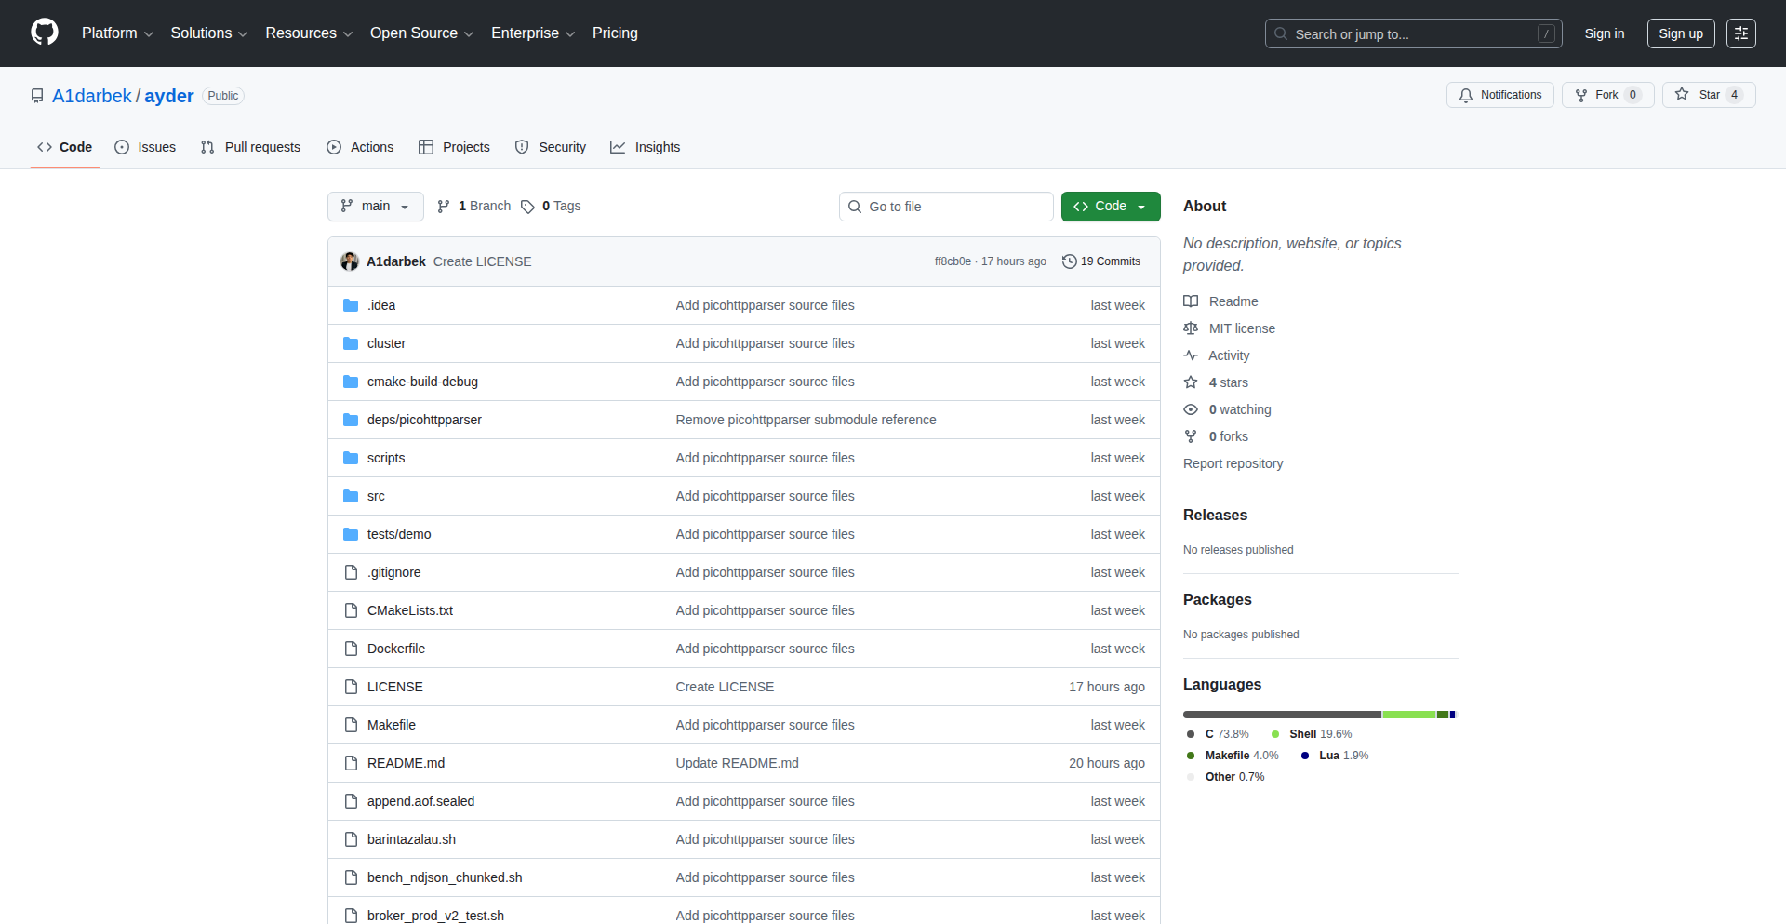The height and width of the screenshot is (924, 1786).
Task: Click the Readme book icon
Action: pos(1191,301)
